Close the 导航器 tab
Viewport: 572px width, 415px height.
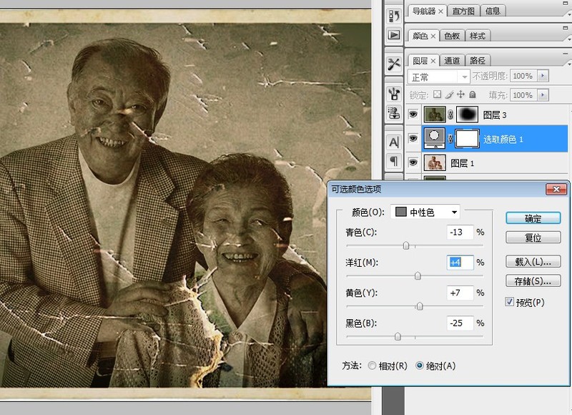[440, 11]
